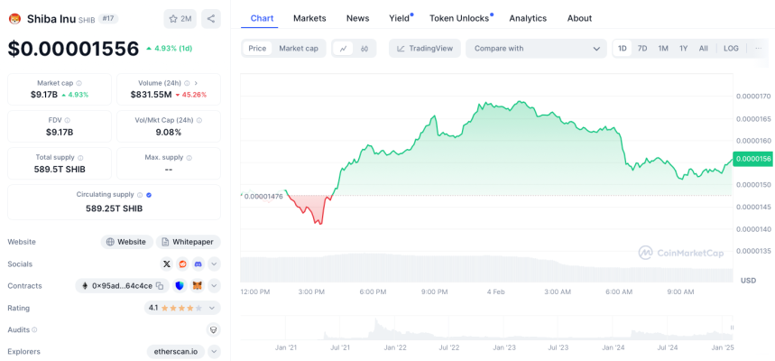
Task: Click Volume (24h) info icon
Action: click(x=188, y=84)
